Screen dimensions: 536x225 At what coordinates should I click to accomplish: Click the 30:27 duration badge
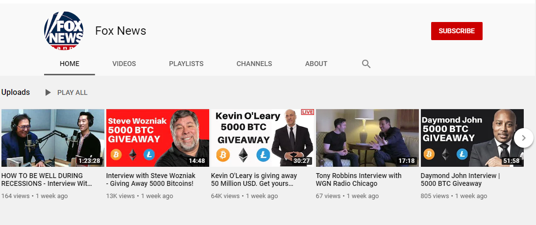pyautogui.click(x=301, y=161)
